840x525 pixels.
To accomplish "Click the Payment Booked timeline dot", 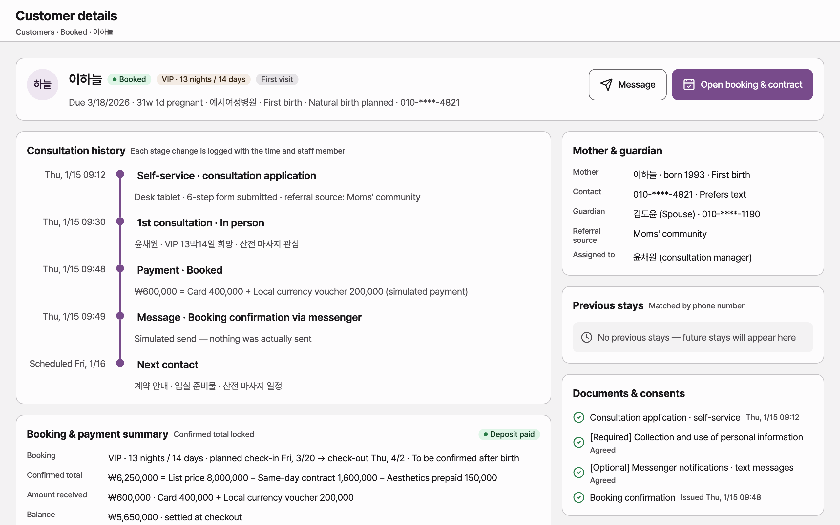I will [x=120, y=268].
